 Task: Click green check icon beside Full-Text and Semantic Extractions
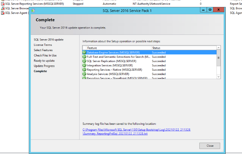pyautogui.click(x=84, y=56)
